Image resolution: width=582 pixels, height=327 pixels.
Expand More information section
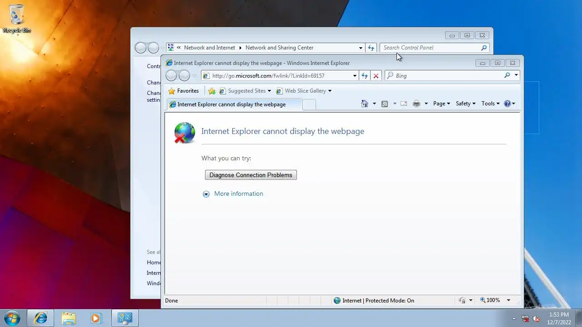click(x=206, y=194)
